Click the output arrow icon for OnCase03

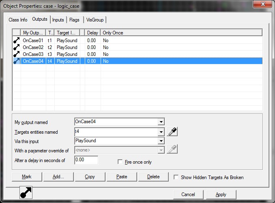pyautogui.click(x=17, y=54)
